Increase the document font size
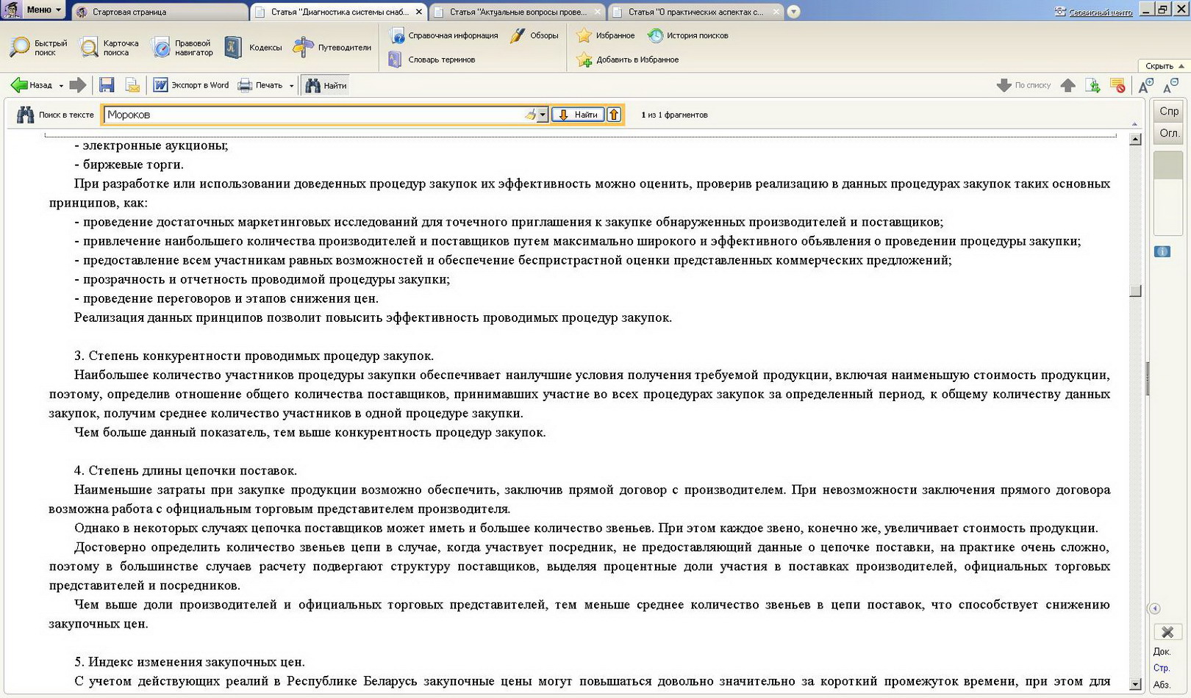1191x698 pixels. [x=1145, y=86]
